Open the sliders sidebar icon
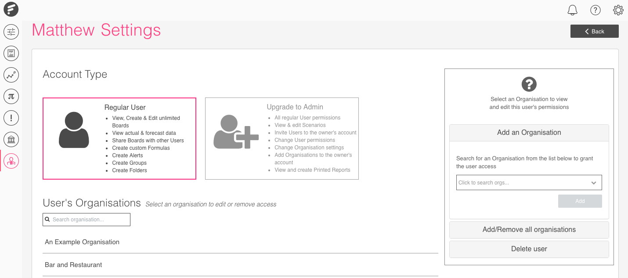 (11, 32)
